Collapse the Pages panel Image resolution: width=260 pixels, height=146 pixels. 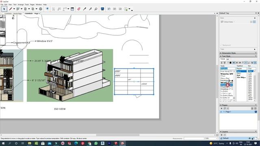click(x=221, y=105)
